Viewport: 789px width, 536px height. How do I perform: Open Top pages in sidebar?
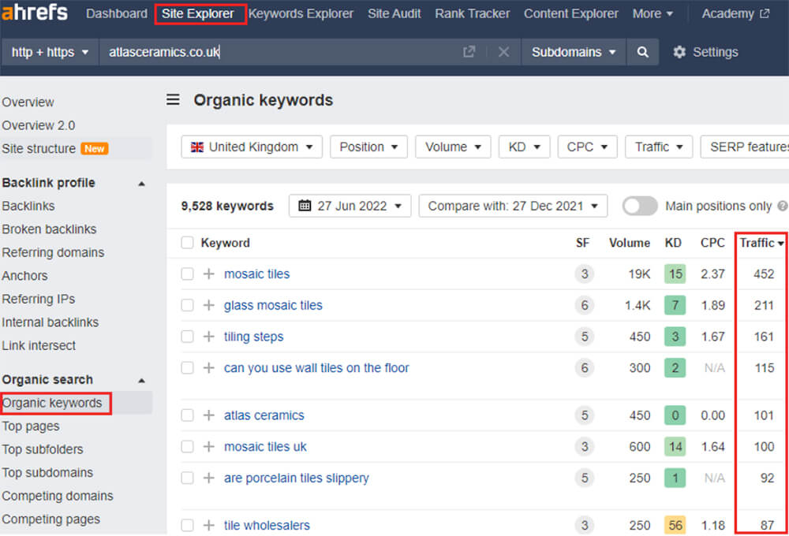[31, 426]
